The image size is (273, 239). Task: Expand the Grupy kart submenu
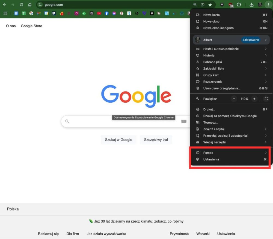click(231, 75)
